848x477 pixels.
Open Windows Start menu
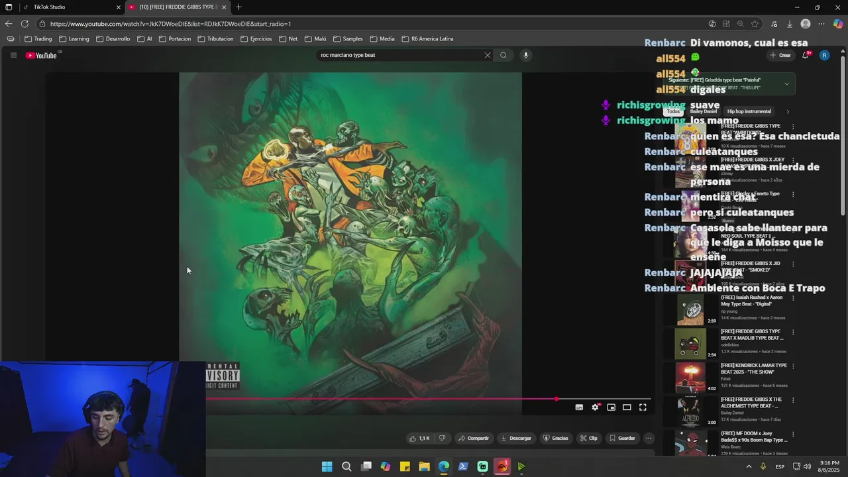pyautogui.click(x=327, y=466)
